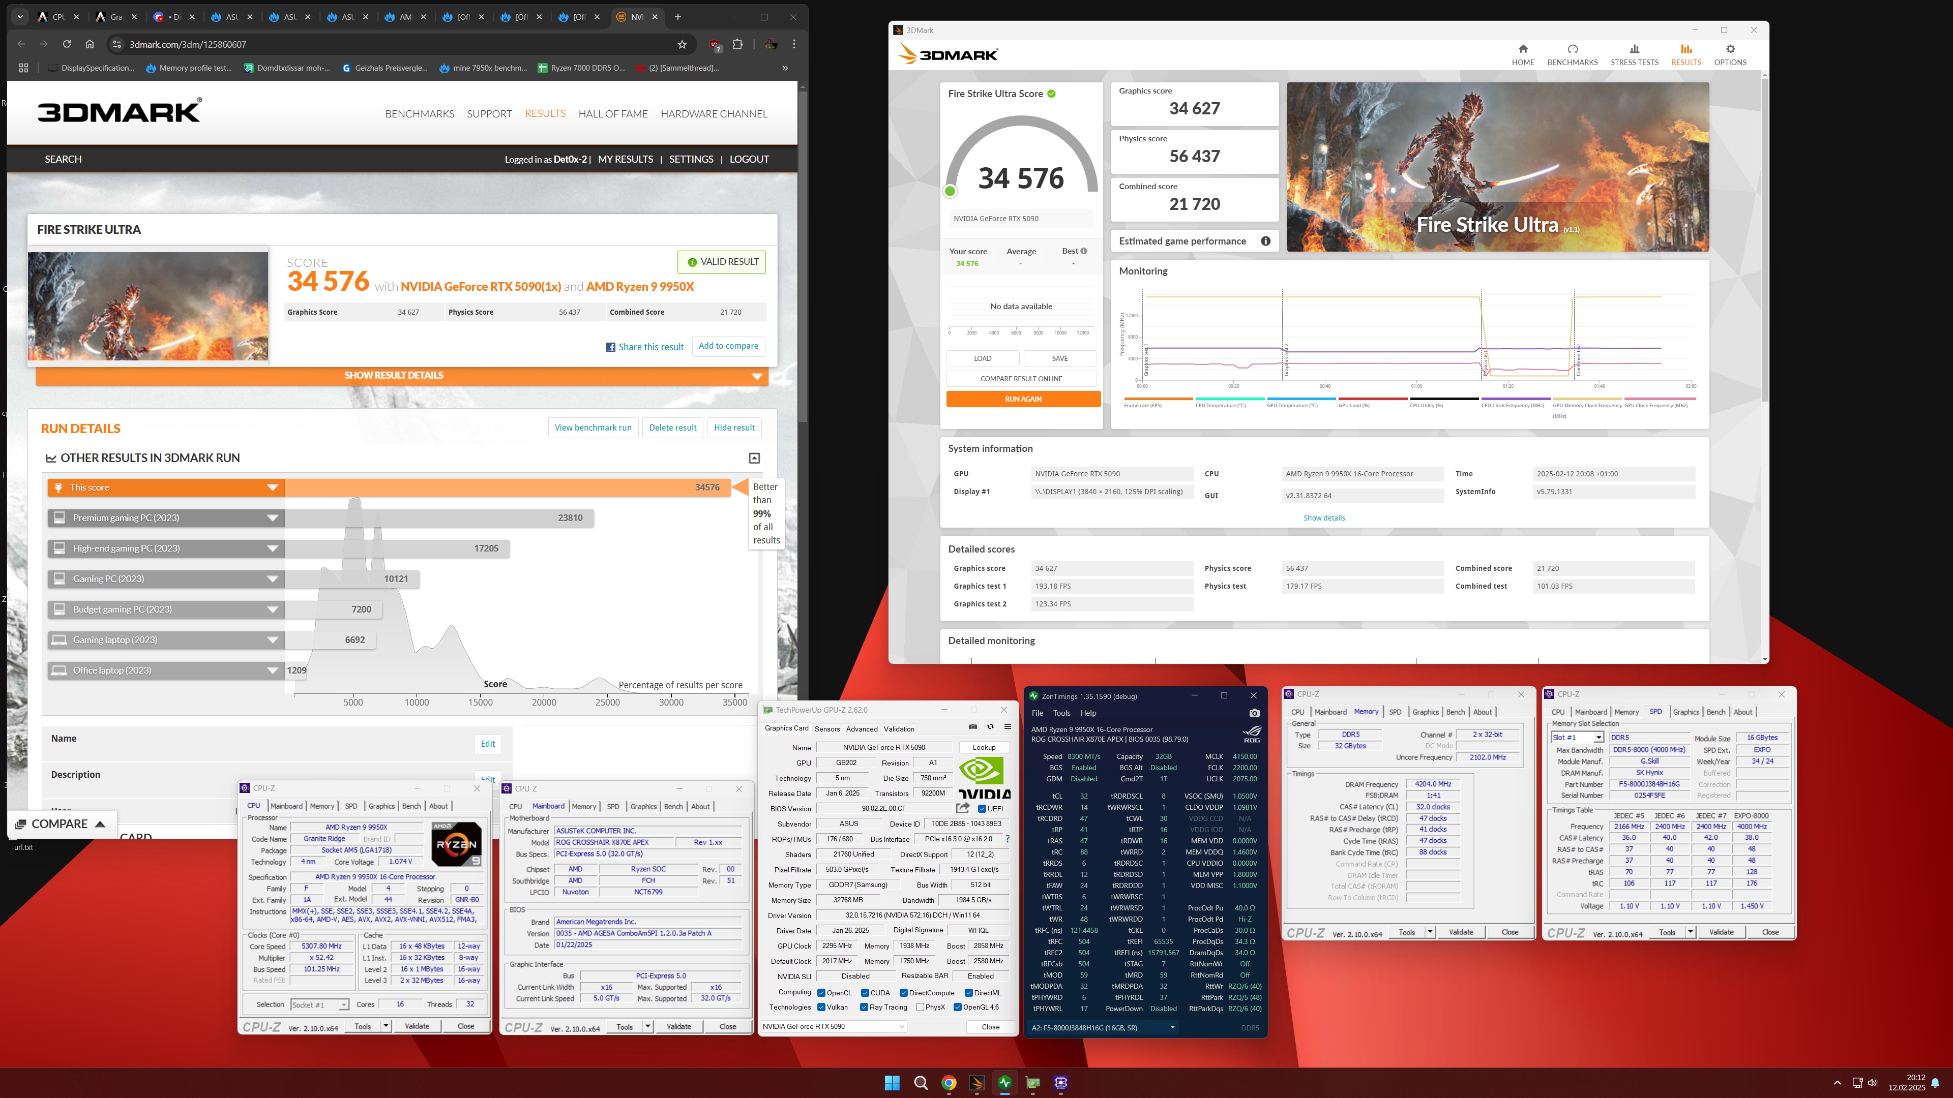Expand the This score dropdown
Screen dimensions: 1953x1098
point(273,487)
